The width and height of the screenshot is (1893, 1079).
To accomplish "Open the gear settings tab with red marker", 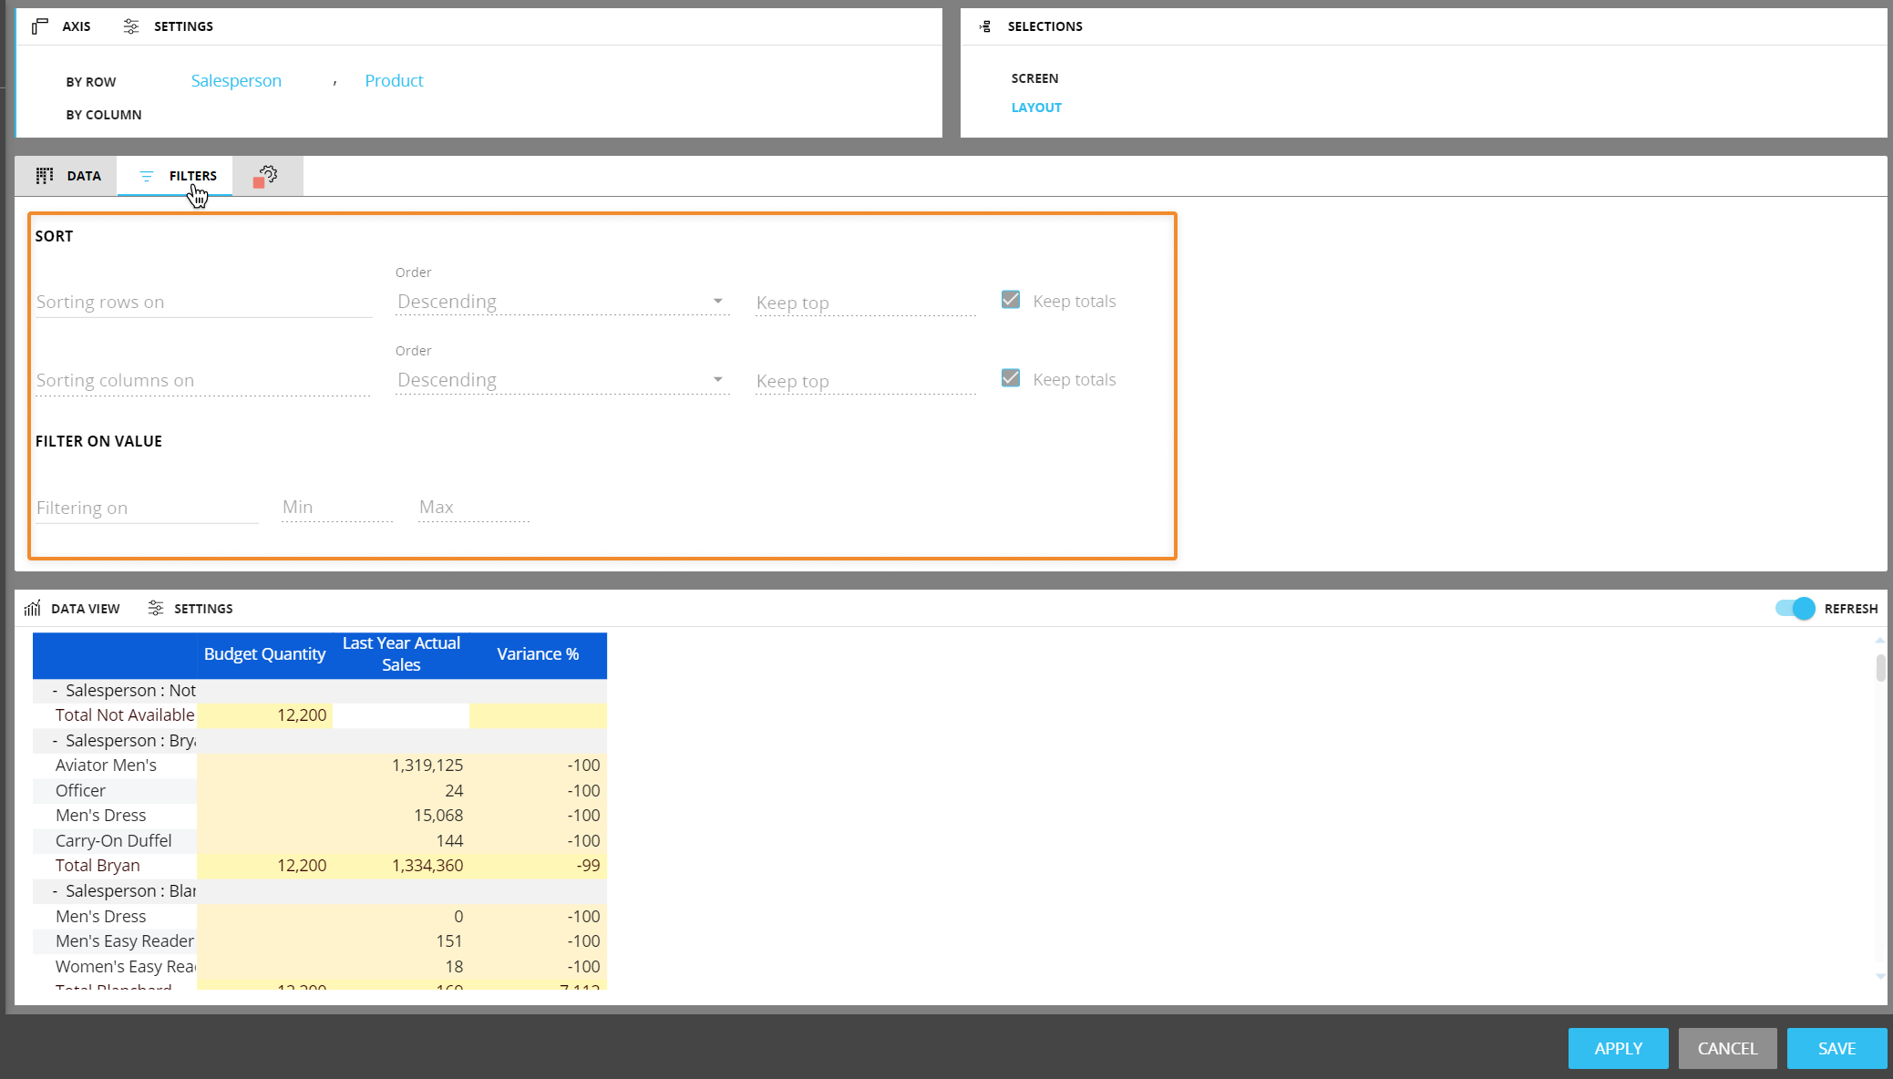I will coord(266,176).
